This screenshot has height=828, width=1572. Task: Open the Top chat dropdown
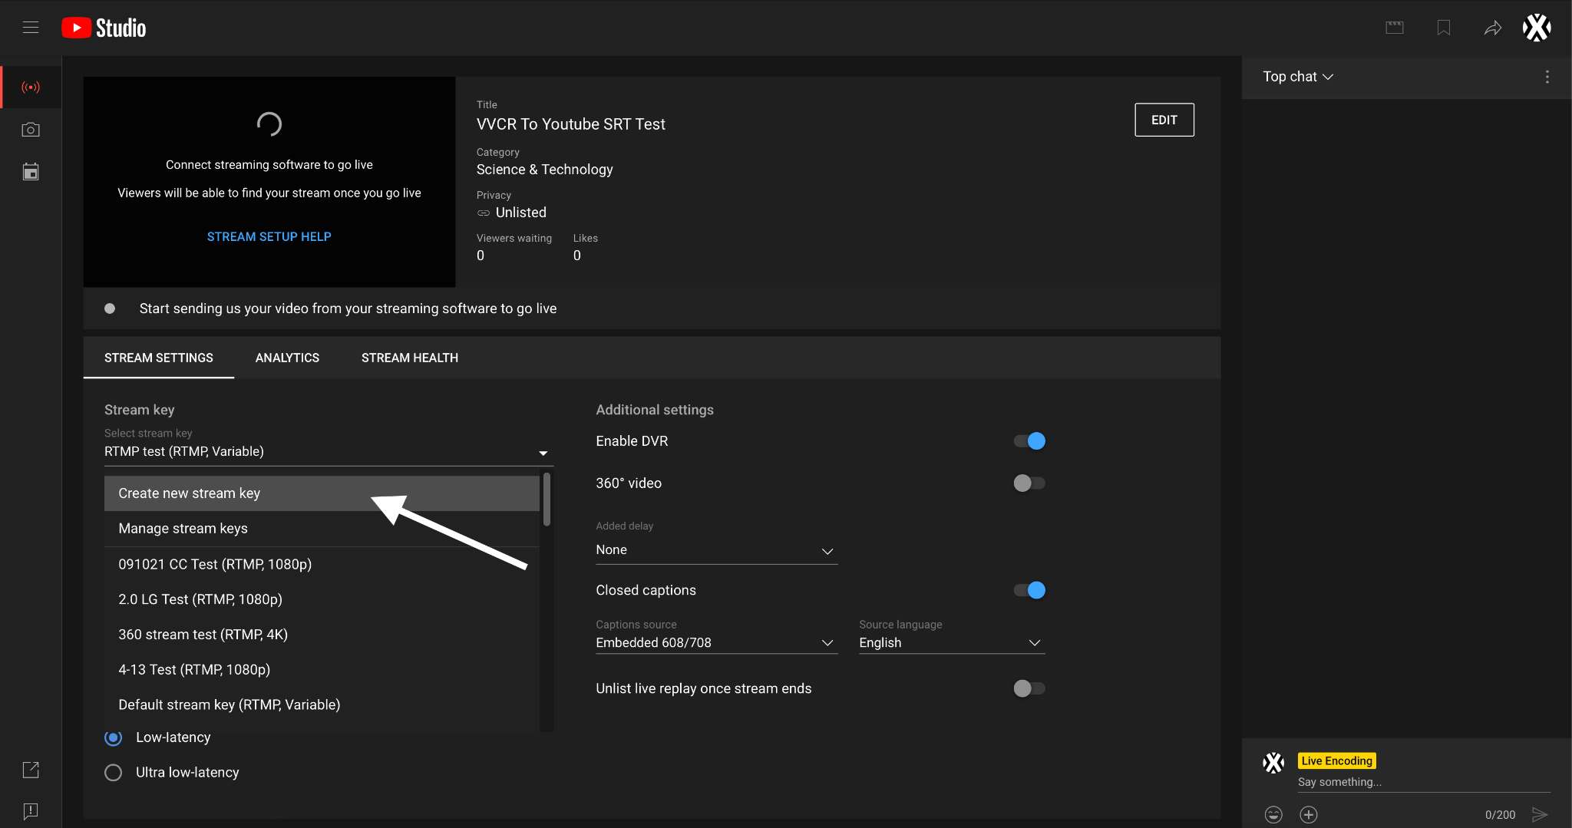tap(1296, 76)
